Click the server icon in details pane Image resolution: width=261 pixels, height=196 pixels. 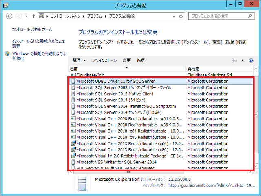(x=82, y=184)
